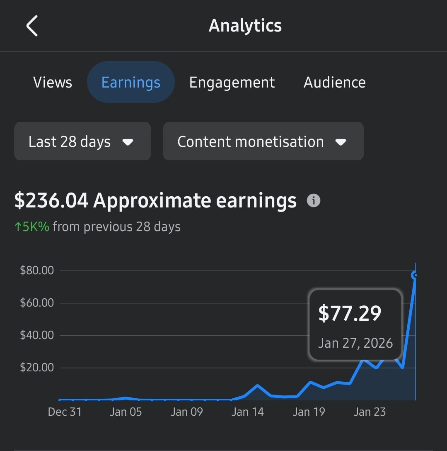Switch to the Audience tab

click(x=335, y=82)
